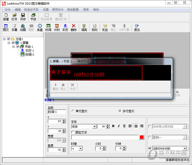
Task: Send program with 发送 icon
Action: pyautogui.click(x=105, y=28)
